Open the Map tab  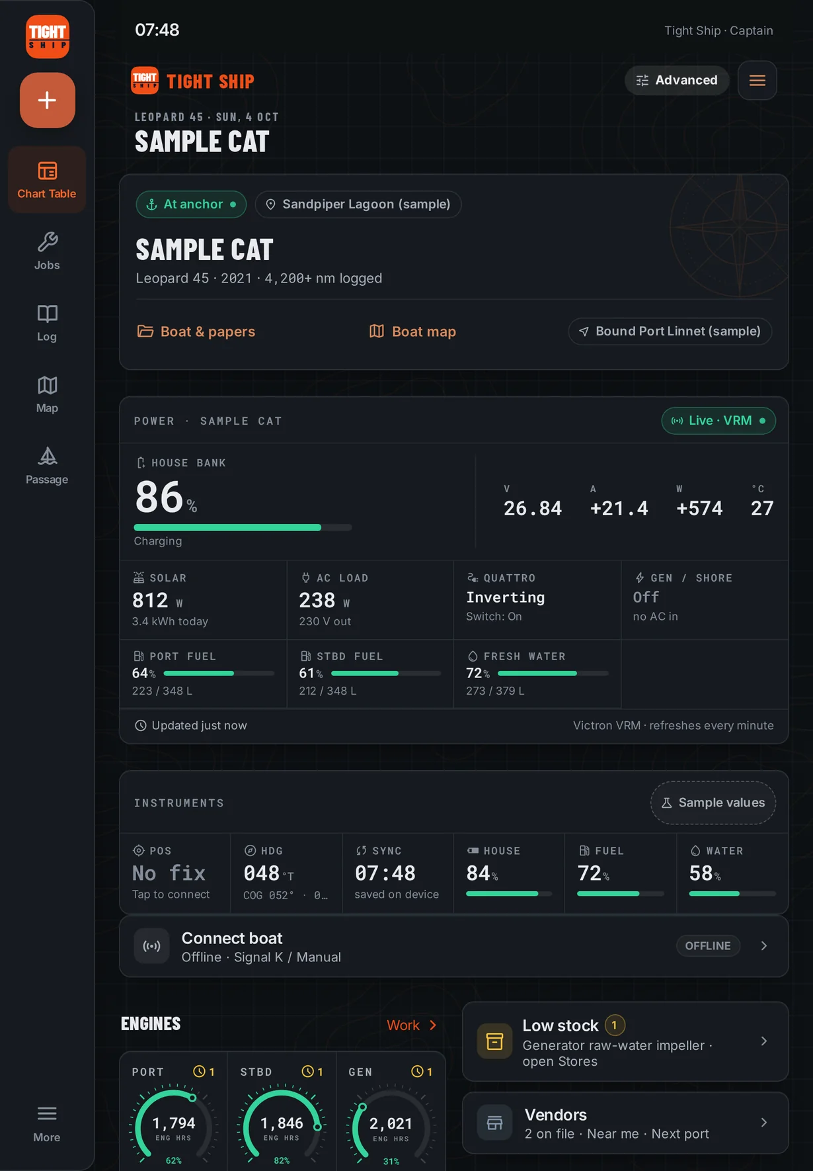47,394
